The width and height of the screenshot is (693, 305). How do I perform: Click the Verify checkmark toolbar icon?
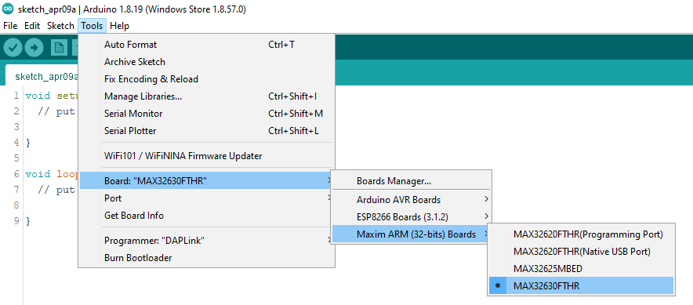coord(13,48)
